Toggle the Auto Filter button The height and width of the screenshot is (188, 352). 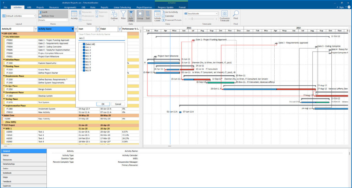131,16
